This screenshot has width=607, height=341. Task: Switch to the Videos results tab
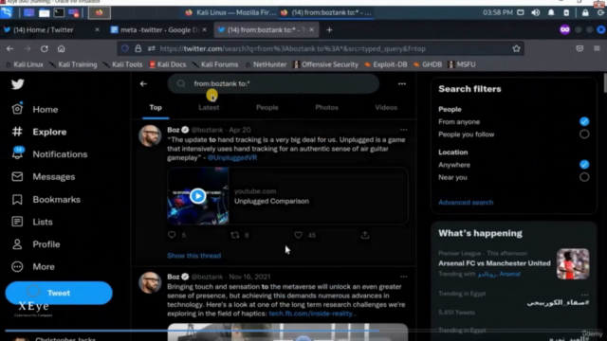tap(386, 107)
